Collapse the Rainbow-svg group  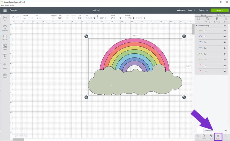tap(196, 26)
